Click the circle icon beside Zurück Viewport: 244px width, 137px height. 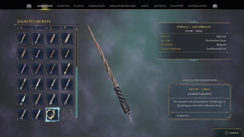[227, 133]
